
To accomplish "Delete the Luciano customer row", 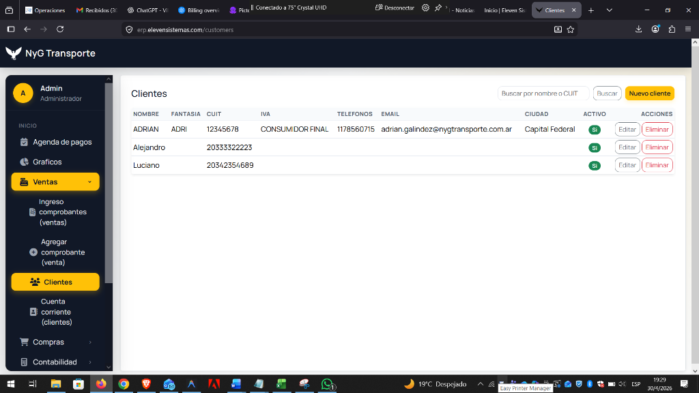I will [x=657, y=165].
